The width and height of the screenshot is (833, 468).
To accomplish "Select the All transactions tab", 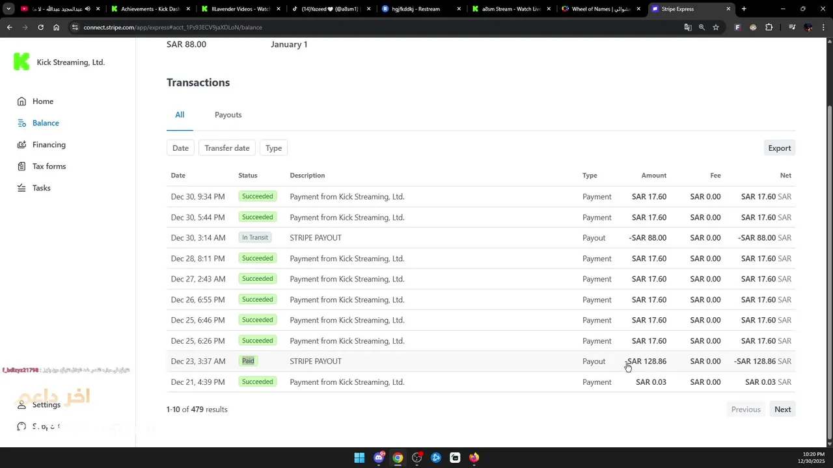I will coord(180,114).
